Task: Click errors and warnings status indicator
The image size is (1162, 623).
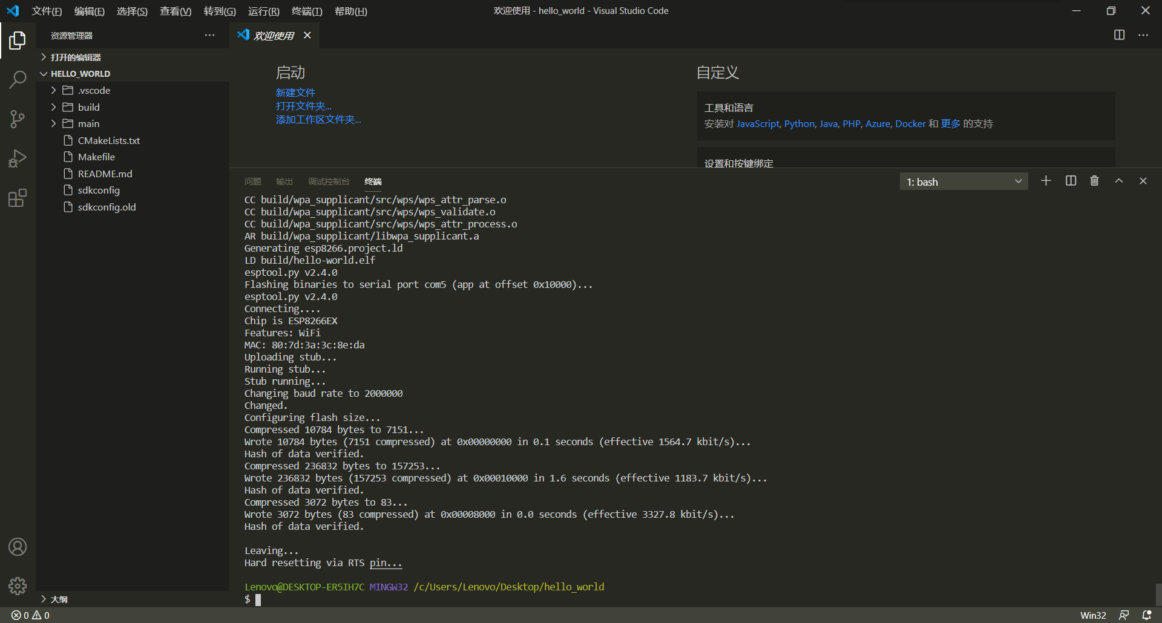Action: click(x=30, y=615)
